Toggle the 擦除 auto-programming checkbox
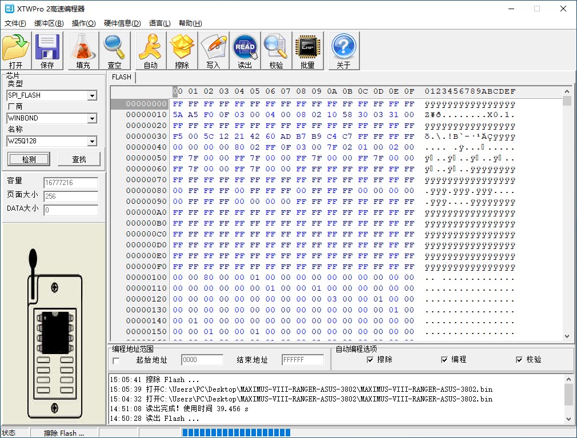 pyautogui.click(x=370, y=360)
